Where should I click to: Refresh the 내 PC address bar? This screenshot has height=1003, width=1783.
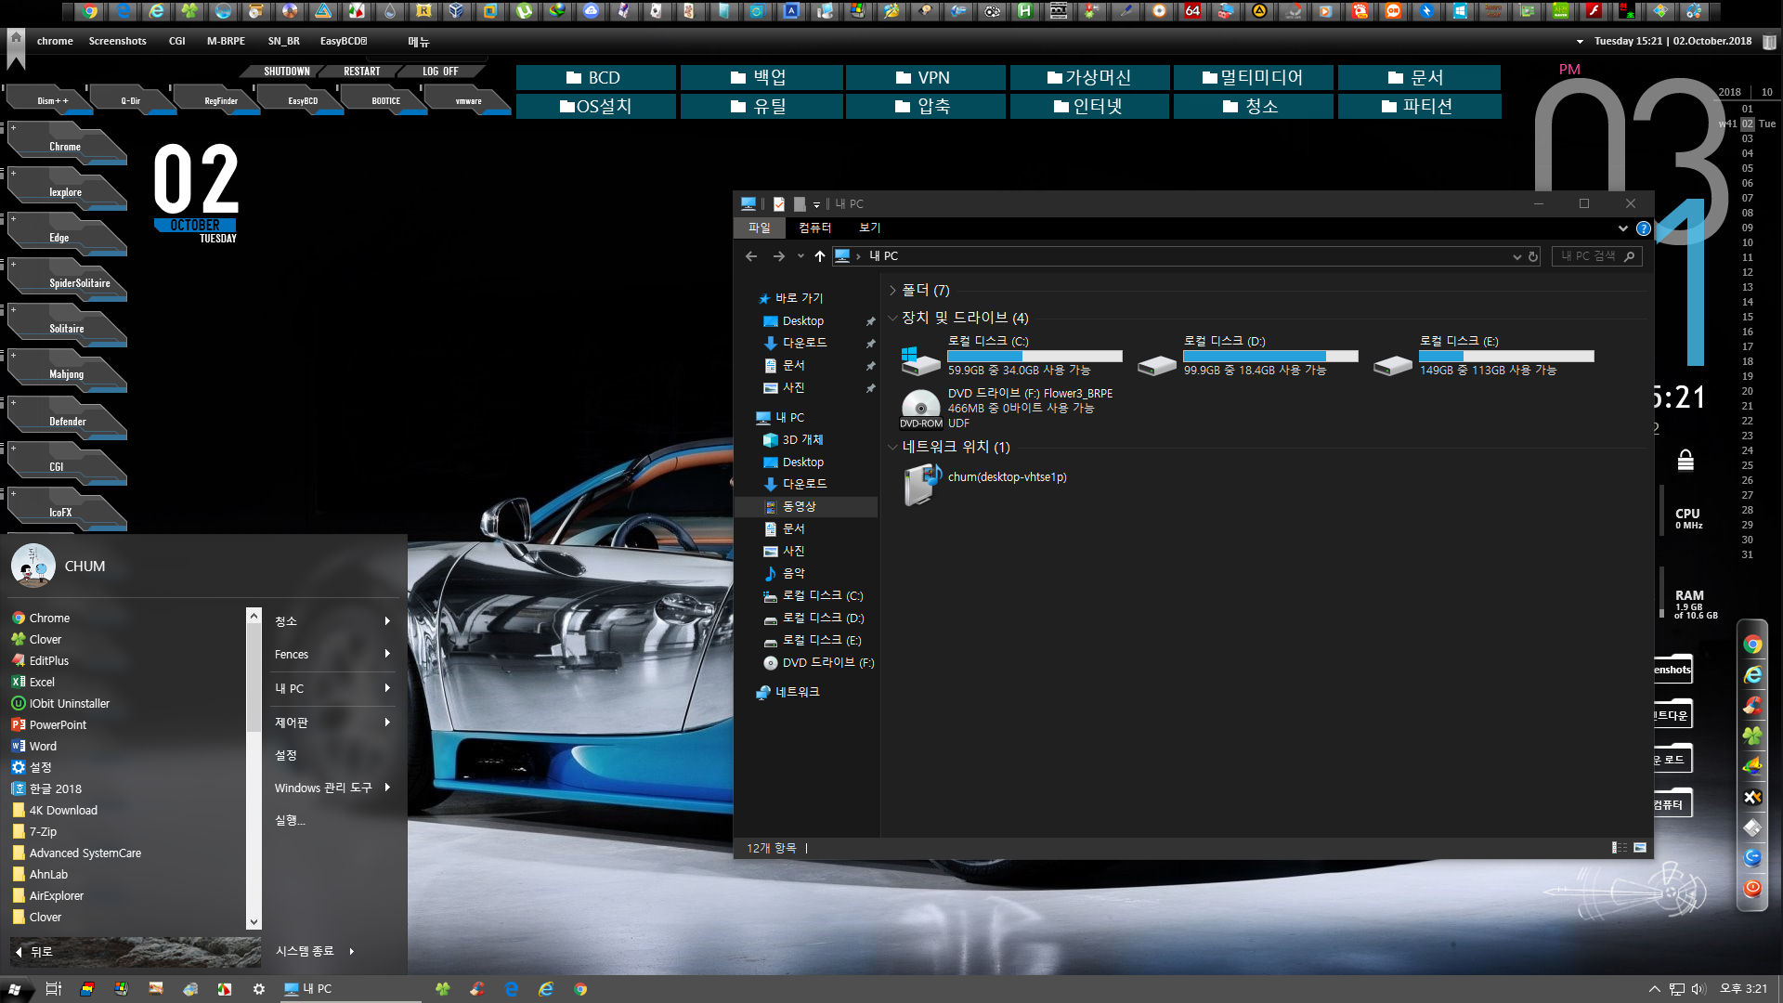point(1533,256)
